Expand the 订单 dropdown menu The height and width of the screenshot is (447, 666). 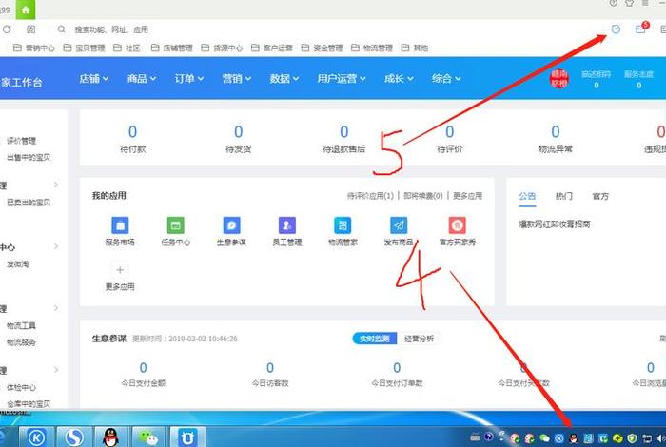tap(189, 79)
